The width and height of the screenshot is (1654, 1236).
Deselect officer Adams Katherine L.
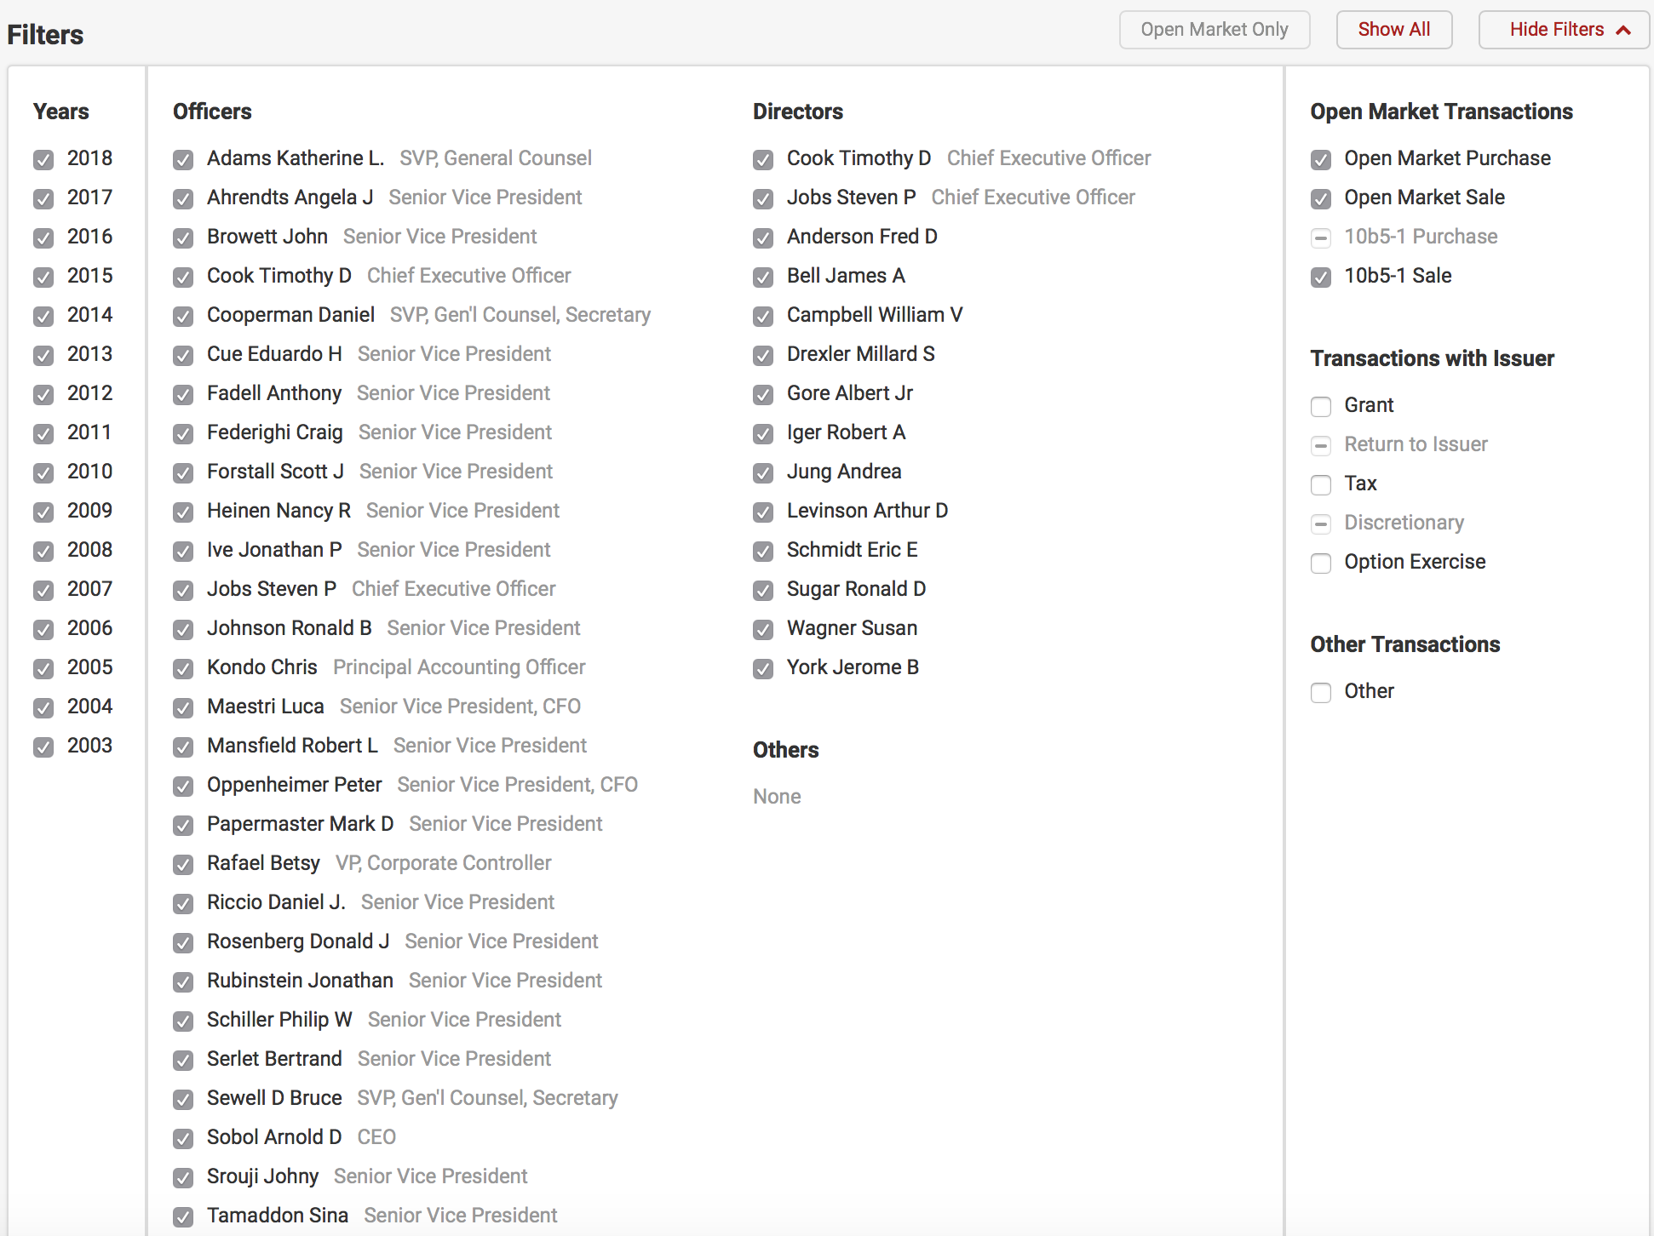pos(183,159)
